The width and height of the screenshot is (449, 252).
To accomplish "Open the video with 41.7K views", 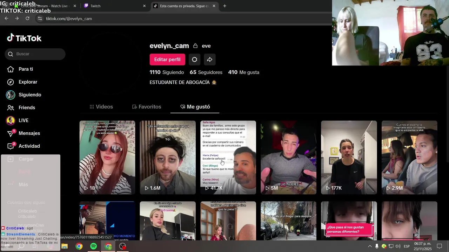I will coord(228,157).
